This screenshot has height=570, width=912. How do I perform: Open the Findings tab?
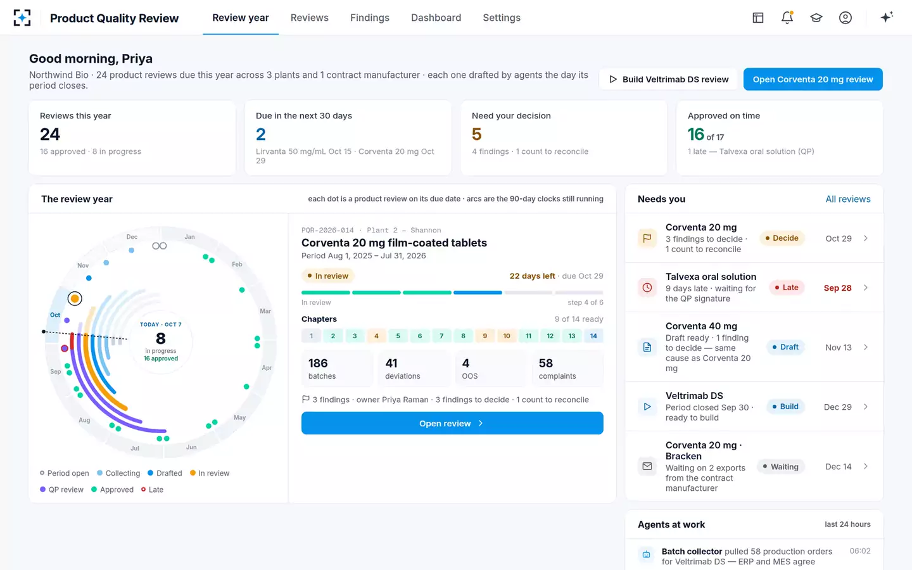tap(370, 18)
